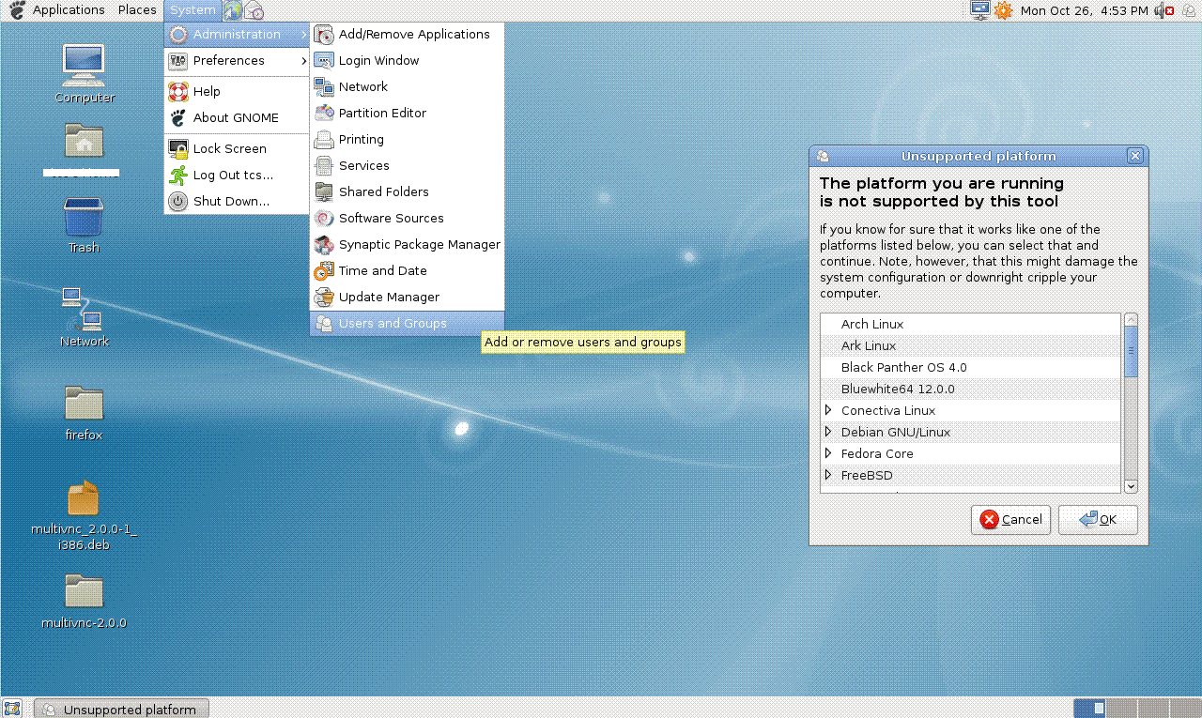Image resolution: width=1202 pixels, height=718 pixels.
Task: Switch to the second workspace
Action: click(1122, 709)
